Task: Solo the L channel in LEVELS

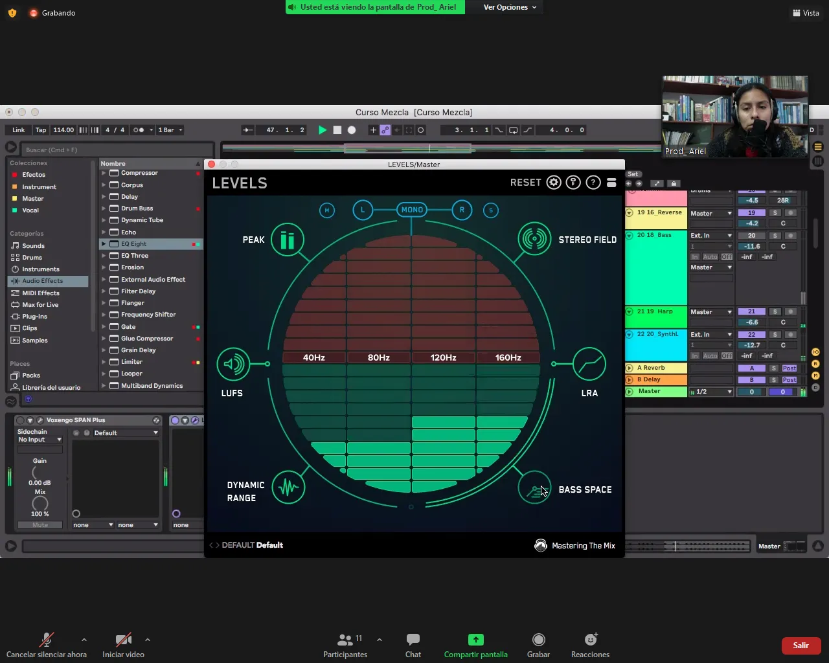Action: point(363,210)
